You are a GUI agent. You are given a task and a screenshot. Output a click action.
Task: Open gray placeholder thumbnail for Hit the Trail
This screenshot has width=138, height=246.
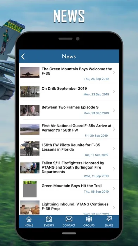coord(30,189)
